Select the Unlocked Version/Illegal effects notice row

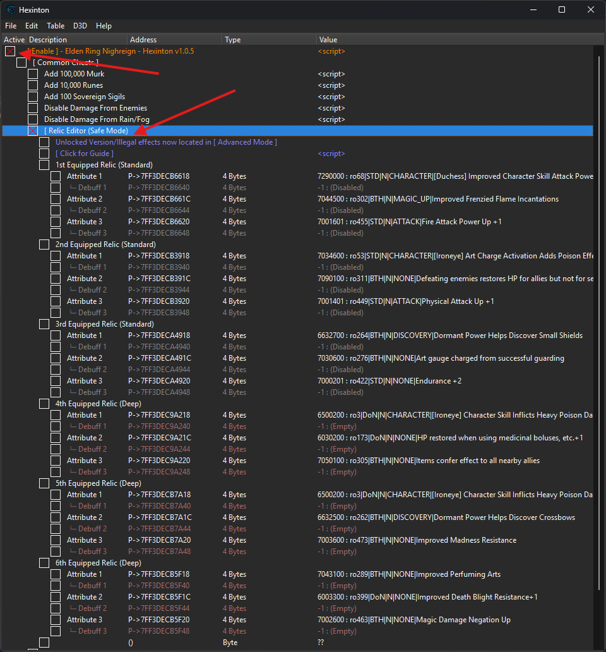[x=165, y=142]
